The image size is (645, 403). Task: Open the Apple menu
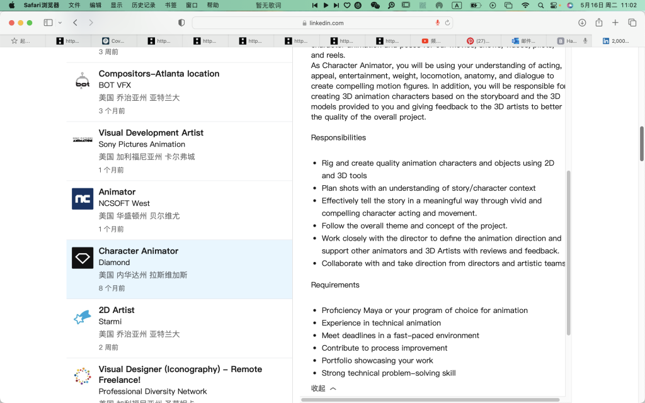tap(11, 5)
